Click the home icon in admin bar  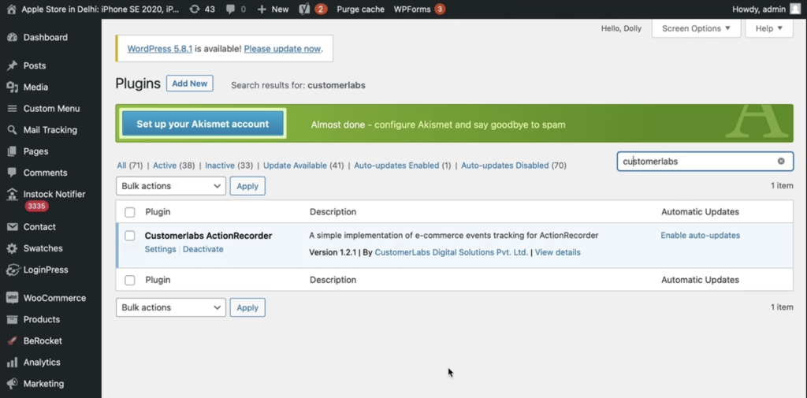coord(11,9)
